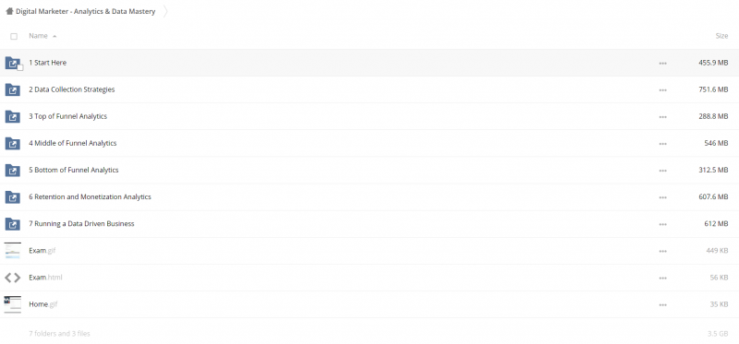Viewport: 739px width, 344px height.
Task: Toggle the select-all checkbox in header
Action: click(x=14, y=36)
